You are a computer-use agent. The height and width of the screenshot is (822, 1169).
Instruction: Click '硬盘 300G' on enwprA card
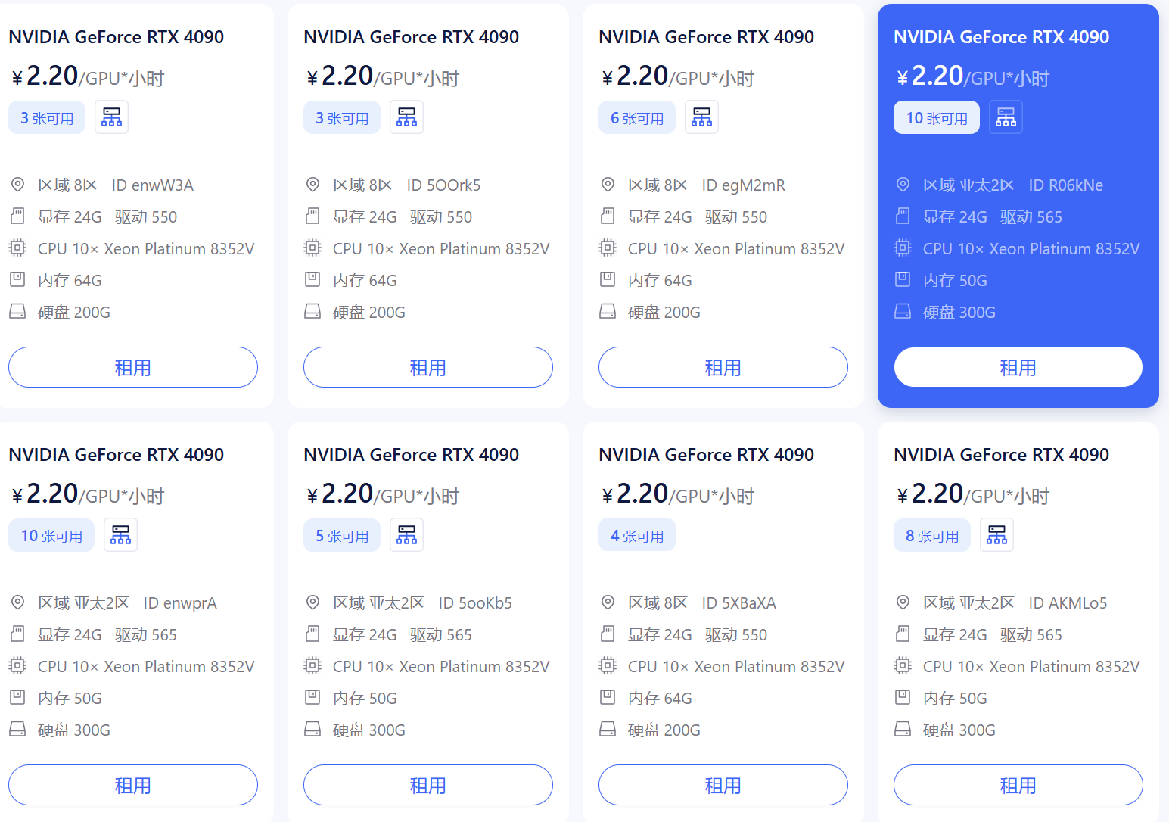(74, 730)
